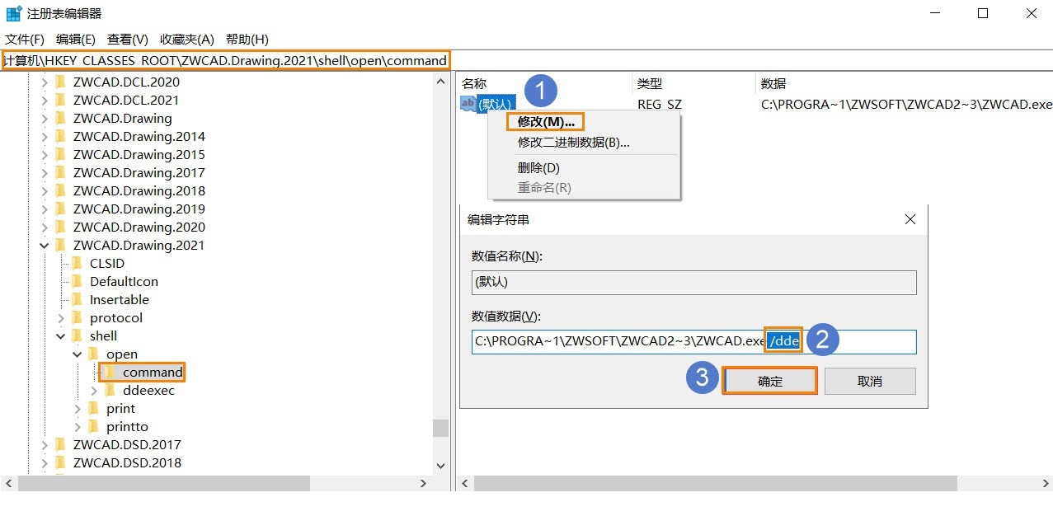Select the (默认) string value icon
This screenshot has height=530, width=1053.
(x=468, y=104)
